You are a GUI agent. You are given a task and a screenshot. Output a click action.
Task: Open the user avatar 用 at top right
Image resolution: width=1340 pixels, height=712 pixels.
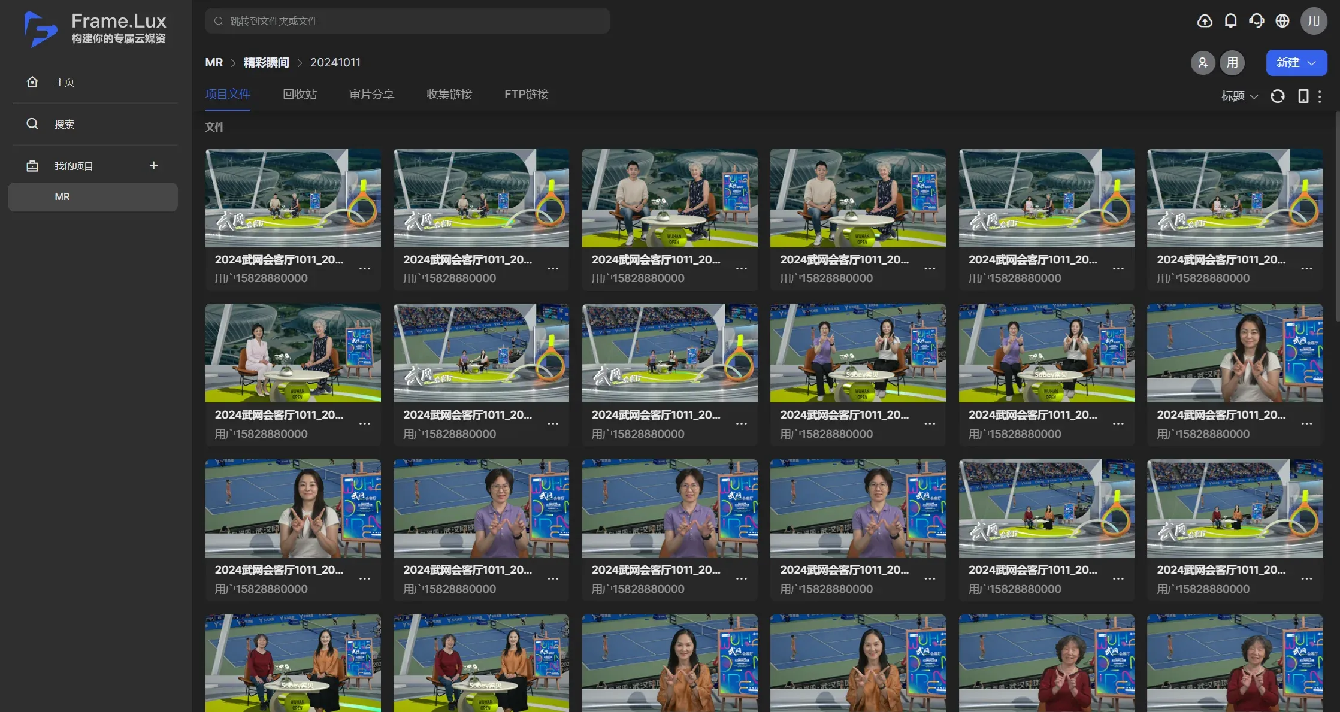(1314, 21)
